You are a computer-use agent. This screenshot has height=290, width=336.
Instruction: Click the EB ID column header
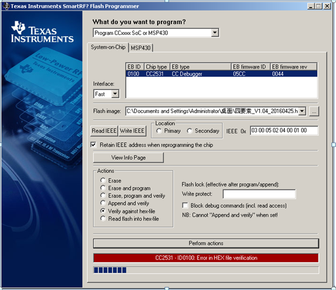point(135,67)
